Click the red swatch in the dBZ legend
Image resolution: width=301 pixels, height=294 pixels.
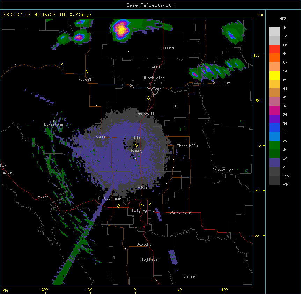(274, 49)
